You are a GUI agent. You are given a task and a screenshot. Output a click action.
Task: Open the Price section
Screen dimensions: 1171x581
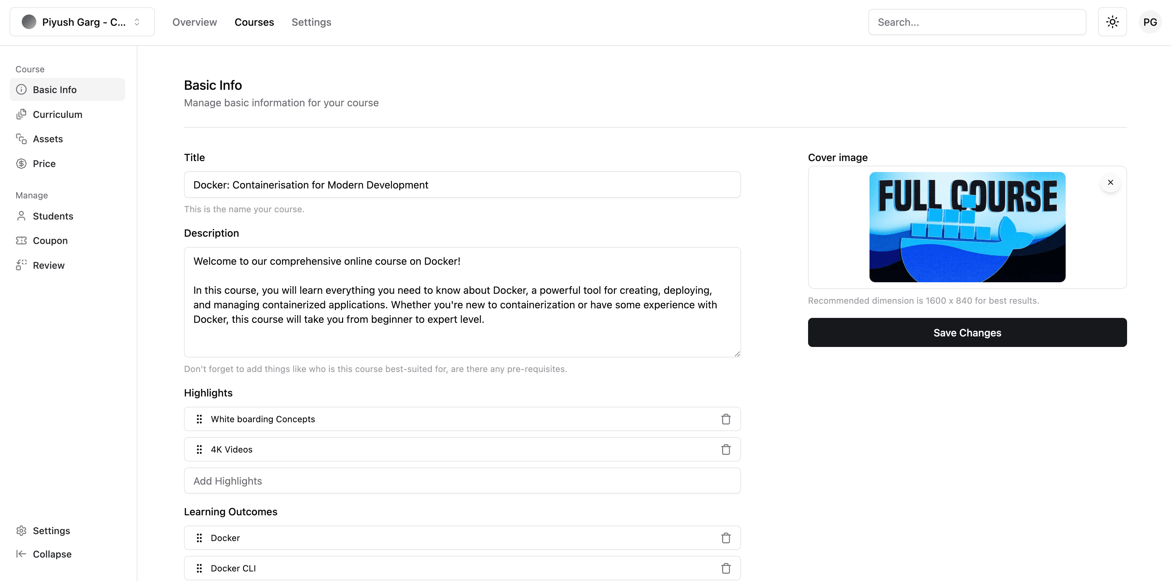44,163
